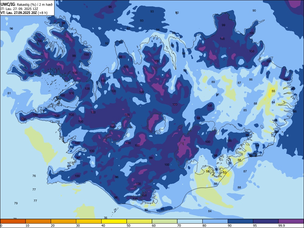Click the purple legend swatch above 99.9
The width and height of the screenshot is (304, 228).
pyautogui.click(x=291, y=221)
